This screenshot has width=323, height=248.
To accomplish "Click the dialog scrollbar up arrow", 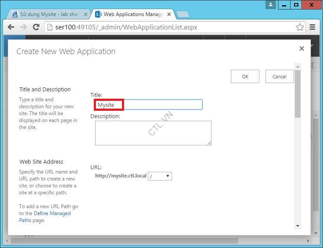I will coord(297,67).
